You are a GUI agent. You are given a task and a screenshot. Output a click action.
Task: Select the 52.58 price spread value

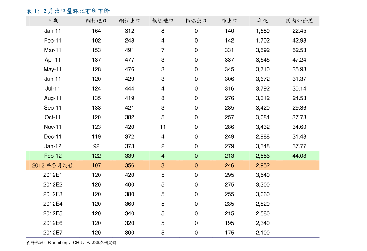point(299,50)
